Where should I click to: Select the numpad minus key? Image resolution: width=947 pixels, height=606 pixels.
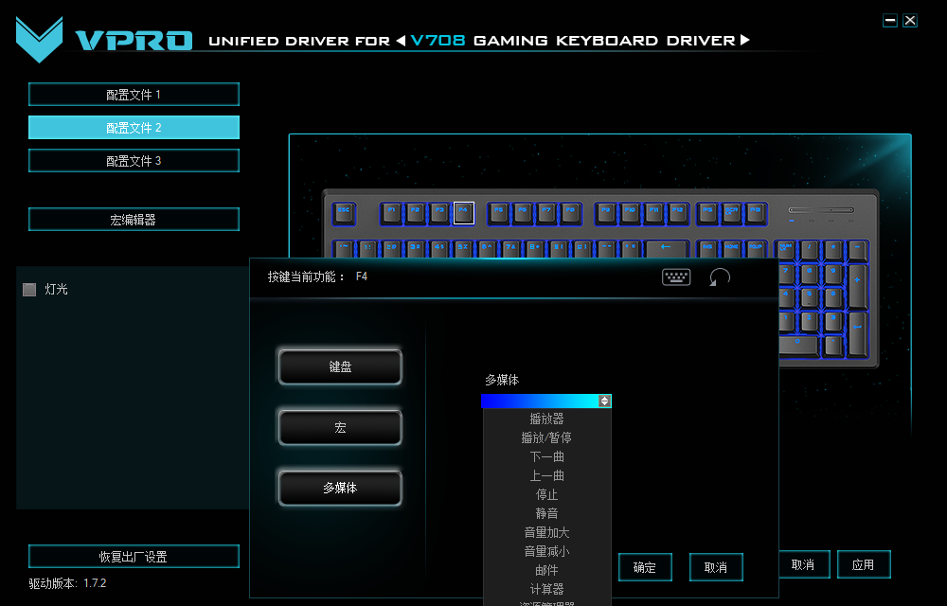tap(858, 249)
